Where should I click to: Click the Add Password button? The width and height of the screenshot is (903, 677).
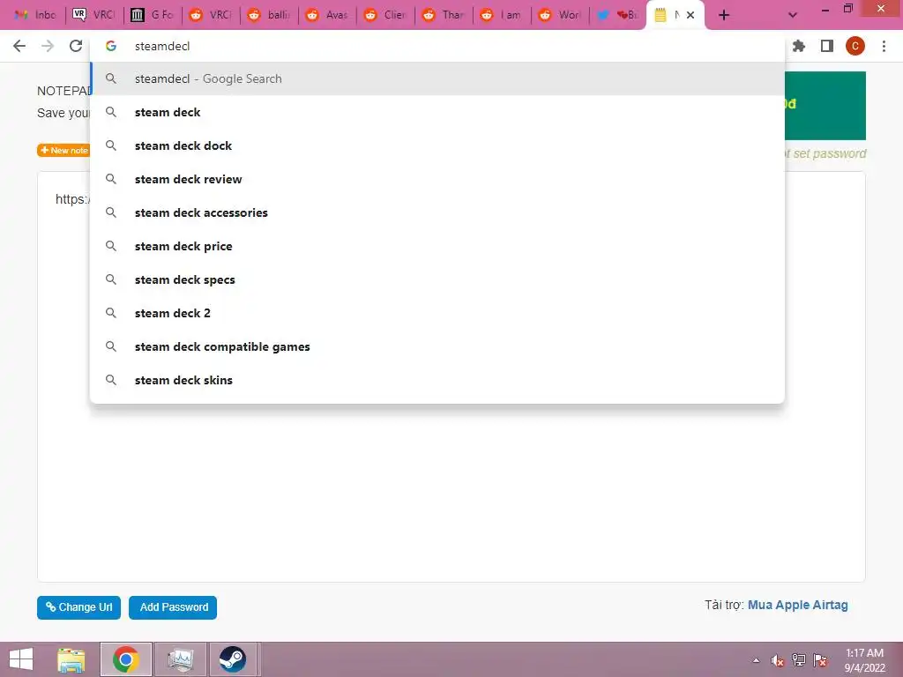(x=173, y=607)
